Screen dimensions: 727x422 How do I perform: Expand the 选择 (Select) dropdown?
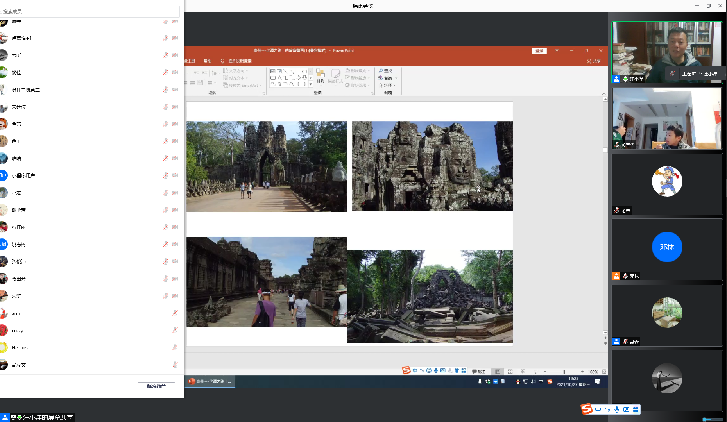[x=394, y=85]
